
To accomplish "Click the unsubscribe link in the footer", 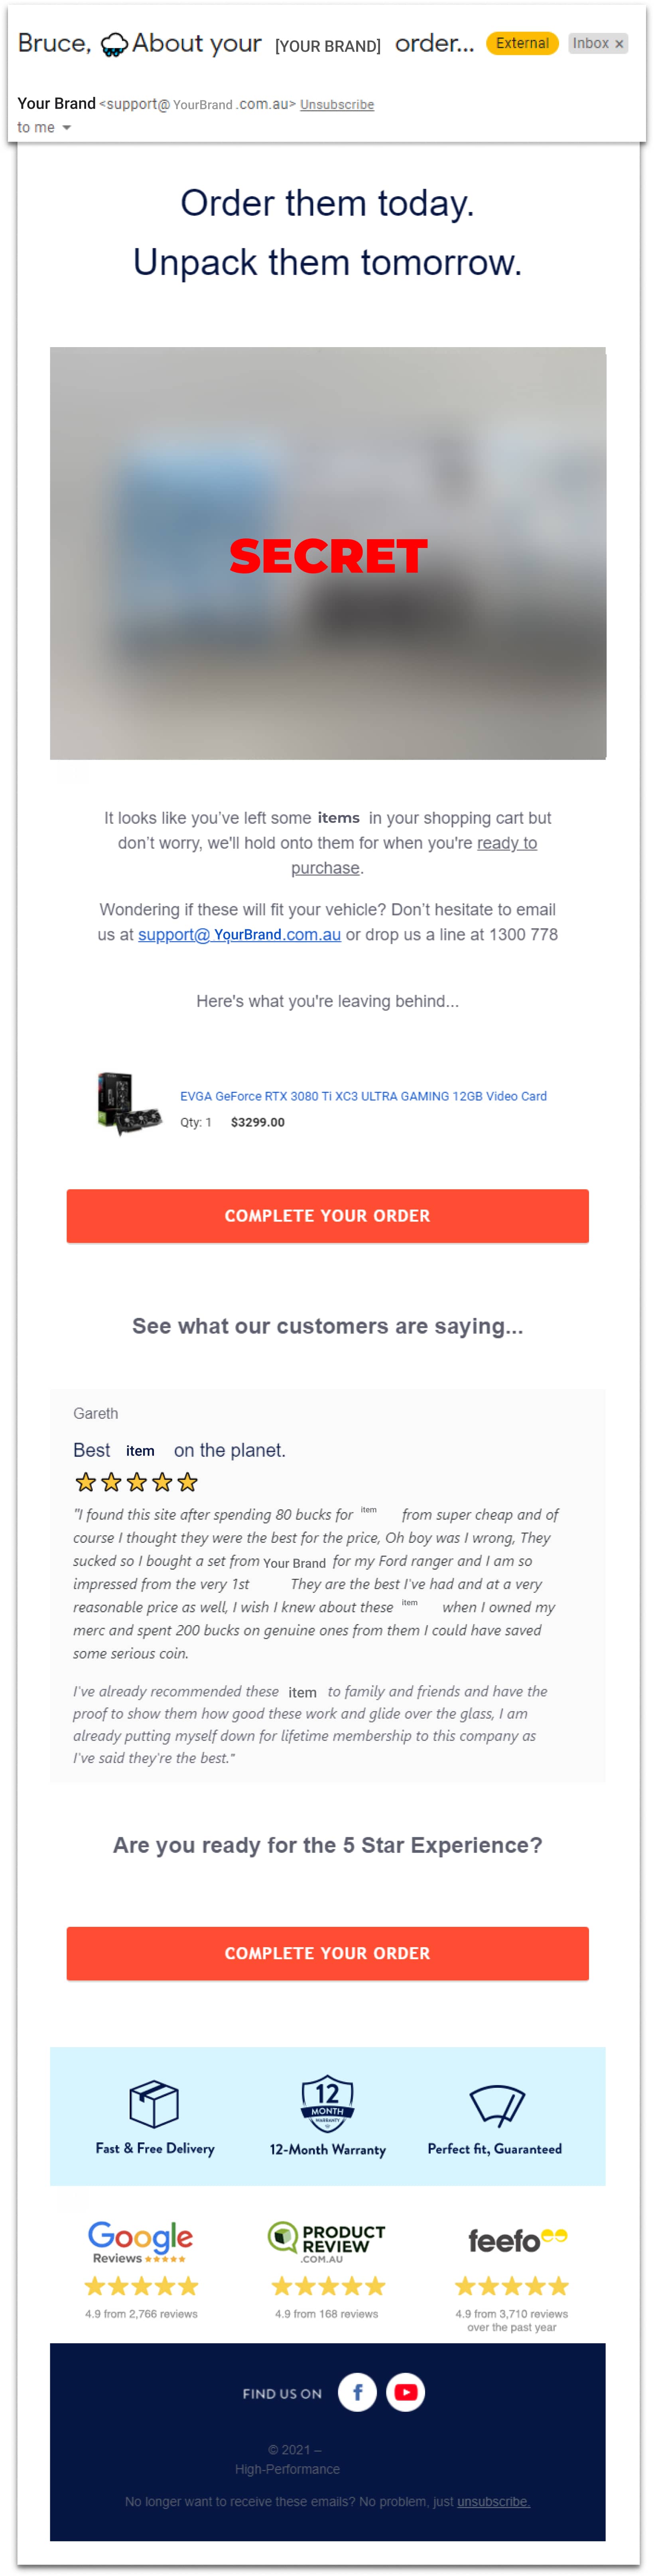I will [x=493, y=2501].
